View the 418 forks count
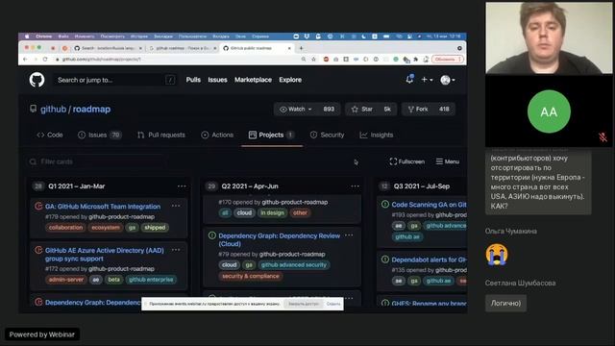The width and height of the screenshot is (615, 346). pyautogui.click(x=444, y=109)
